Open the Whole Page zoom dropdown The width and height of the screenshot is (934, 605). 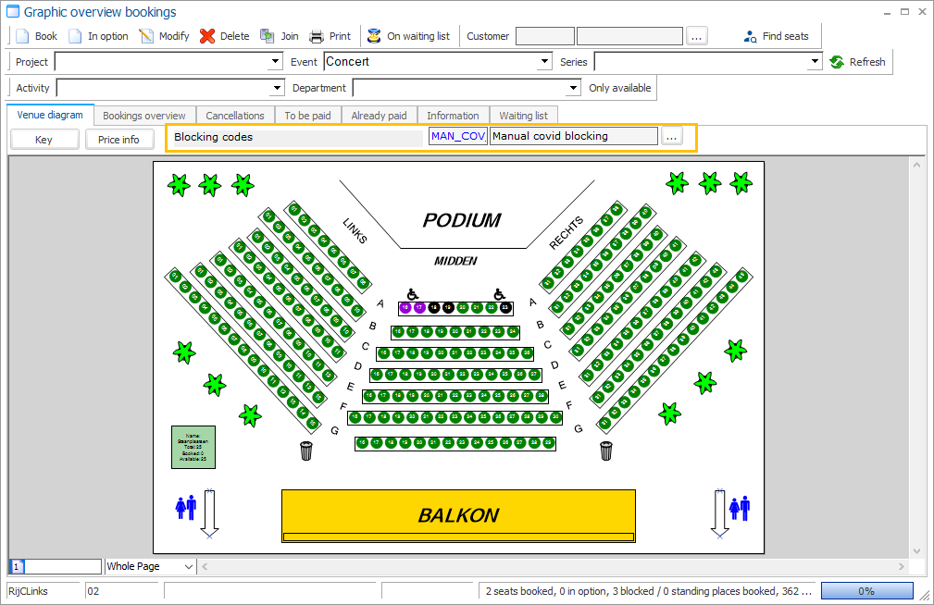click(x=149, y=565)
